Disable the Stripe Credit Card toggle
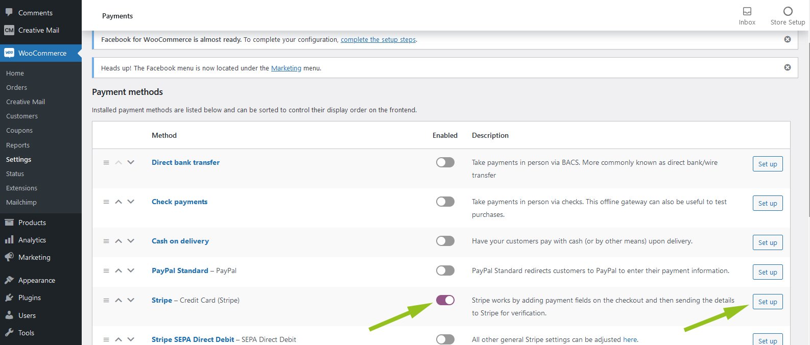Viewport: 810px width, 345px height. coord(445,300)
